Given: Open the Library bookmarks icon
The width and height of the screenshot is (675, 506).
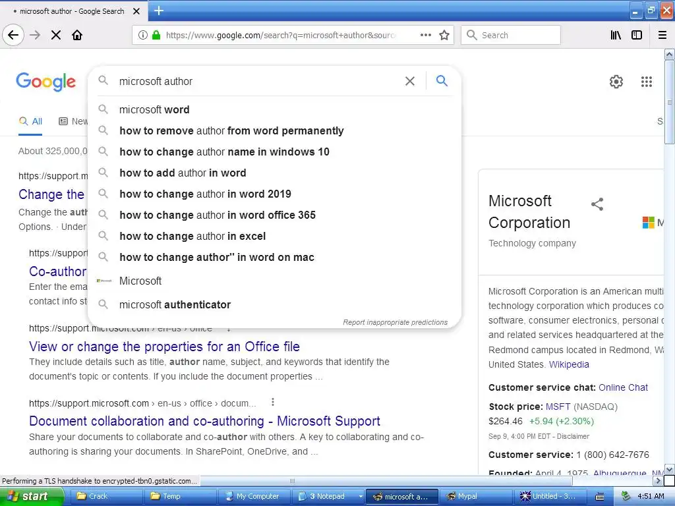Looking at the screenshot, I should [x=616, y=35].
